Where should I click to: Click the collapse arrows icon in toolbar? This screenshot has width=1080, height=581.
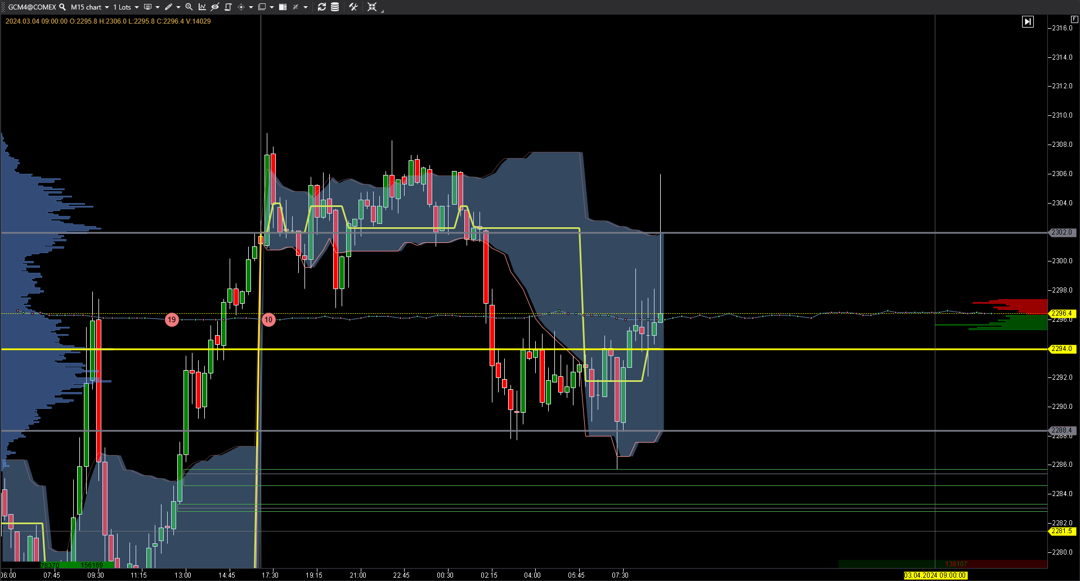coord(372,7)
